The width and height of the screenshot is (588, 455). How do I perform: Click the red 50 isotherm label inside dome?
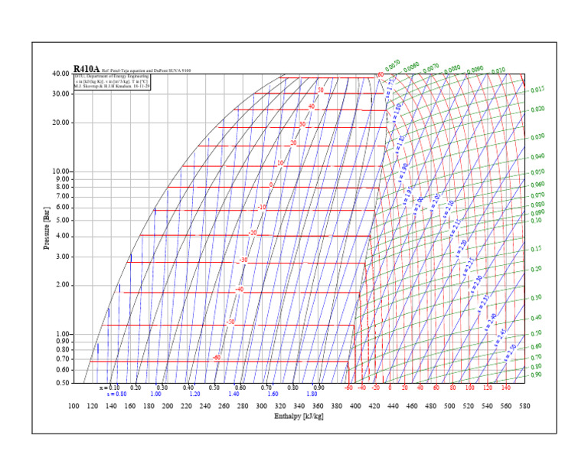[x=320, y=90]
